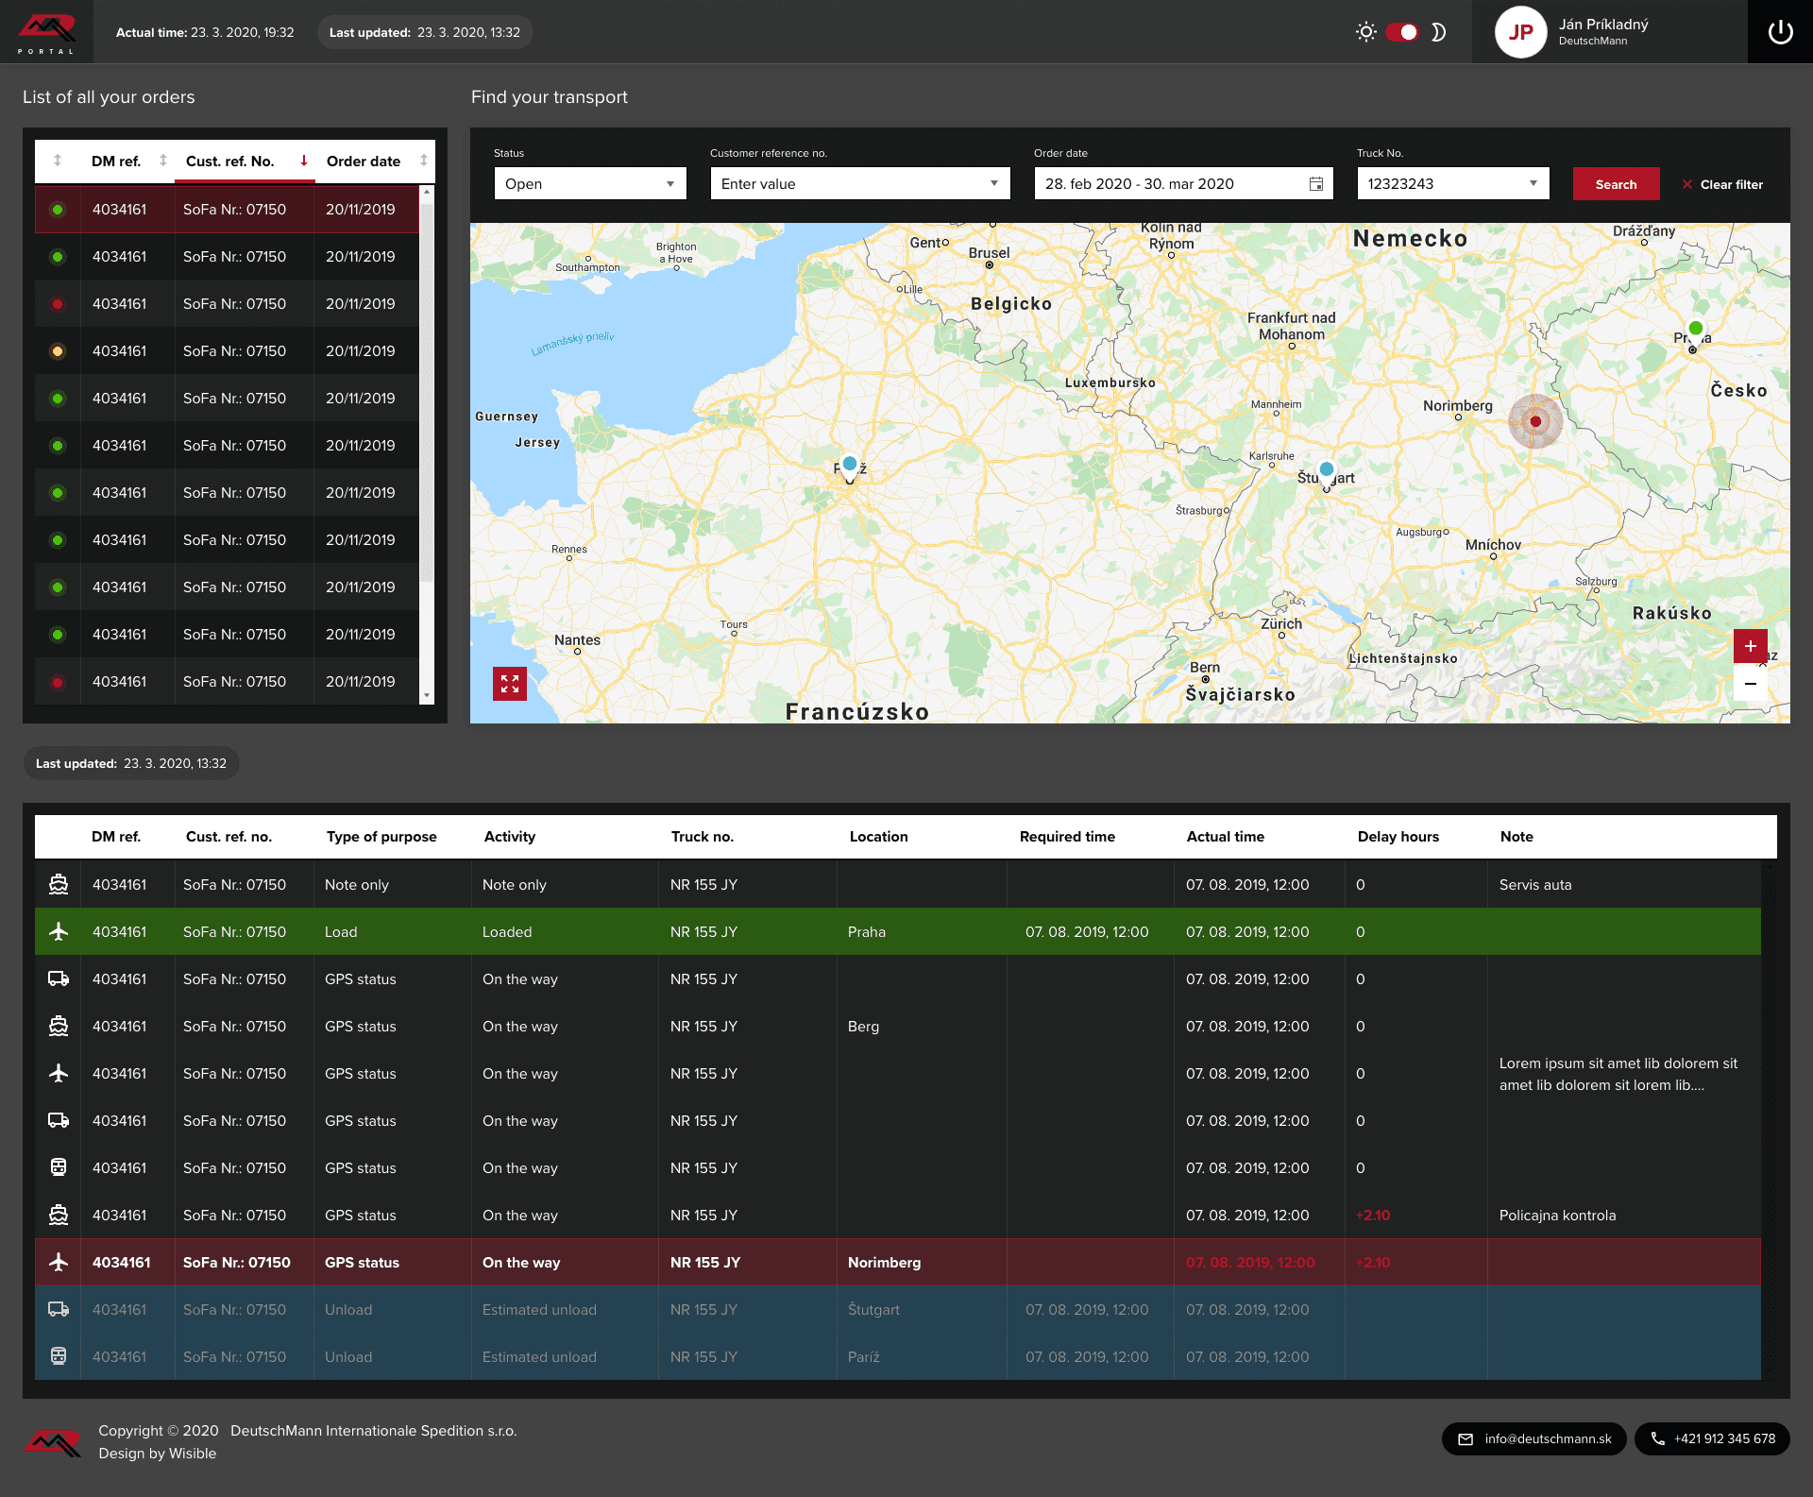Image resolution: width=1813 pixels, height=1497 pixels.
Task: Click the power logout icon
Action: click(1780, 32)
